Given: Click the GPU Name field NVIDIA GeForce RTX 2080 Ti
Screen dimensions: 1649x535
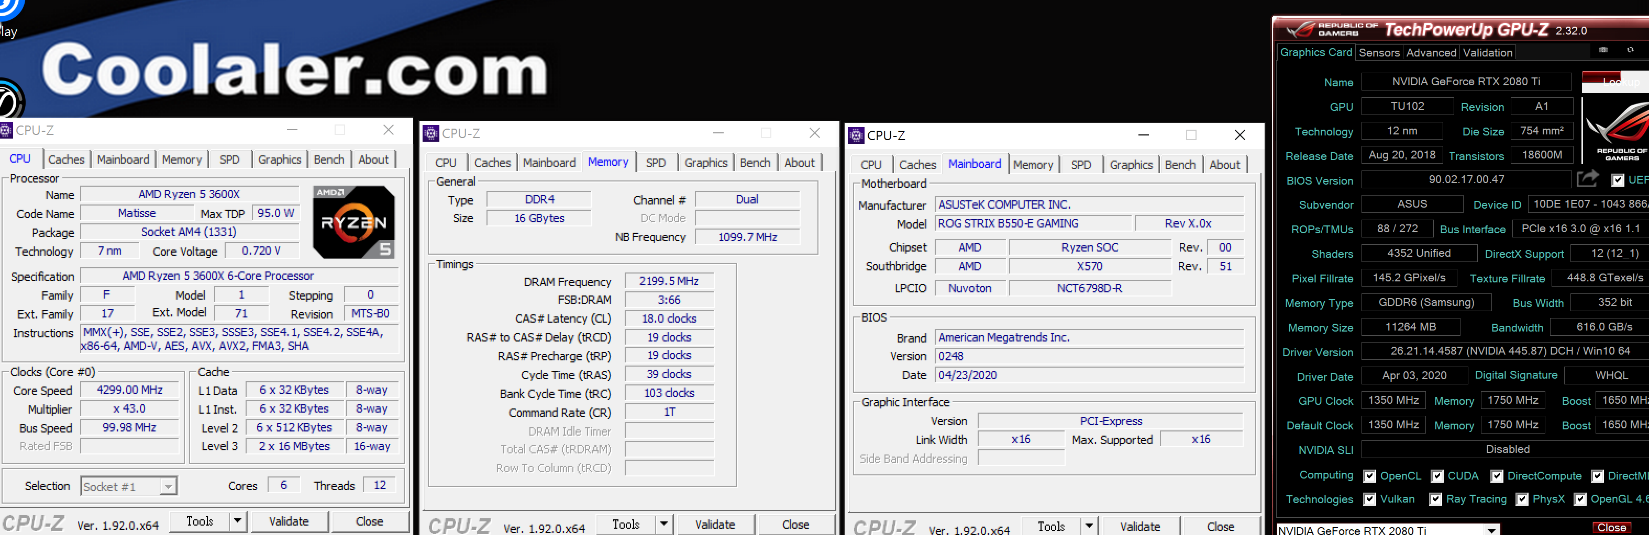Looking at the screenshot, I should tap(1466, 81).
